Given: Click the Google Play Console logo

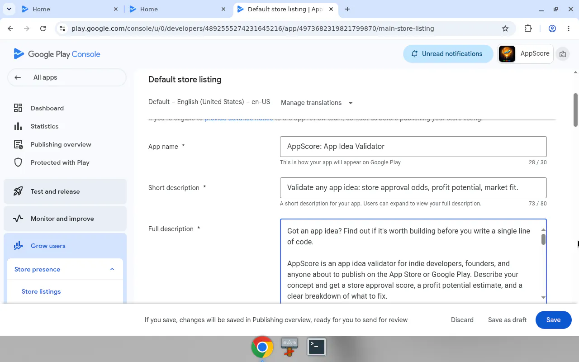Looking at the screenshot, I should [x=57, y=54].
